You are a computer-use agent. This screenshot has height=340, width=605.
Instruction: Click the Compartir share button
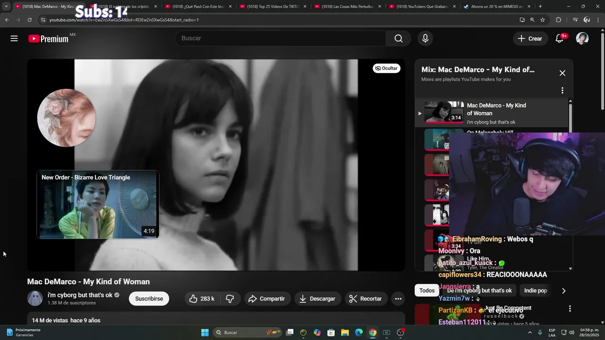(x=267, y=298)
